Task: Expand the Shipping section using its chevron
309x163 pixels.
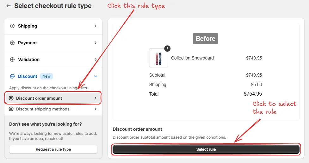Action: click(96, 26)
